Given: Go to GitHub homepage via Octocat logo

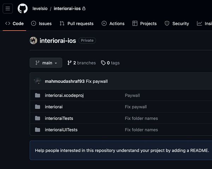Looking at the screenshot, I should click(x=23, y=8).
